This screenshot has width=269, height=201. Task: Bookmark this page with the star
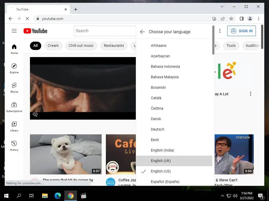(x=231, y=19)
